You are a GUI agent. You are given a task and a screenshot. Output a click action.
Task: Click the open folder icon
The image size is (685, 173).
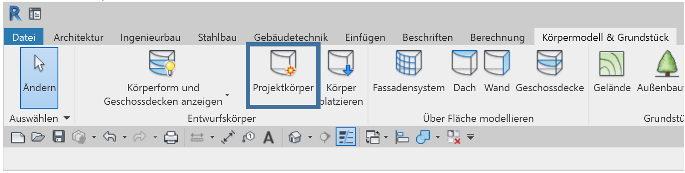coord(38,137)
